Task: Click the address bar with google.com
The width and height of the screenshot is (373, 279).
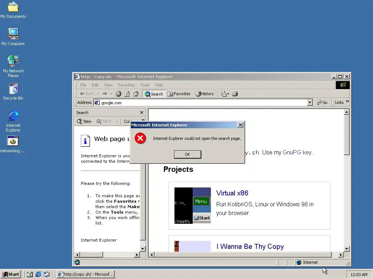Action: (x=203, y=103)
